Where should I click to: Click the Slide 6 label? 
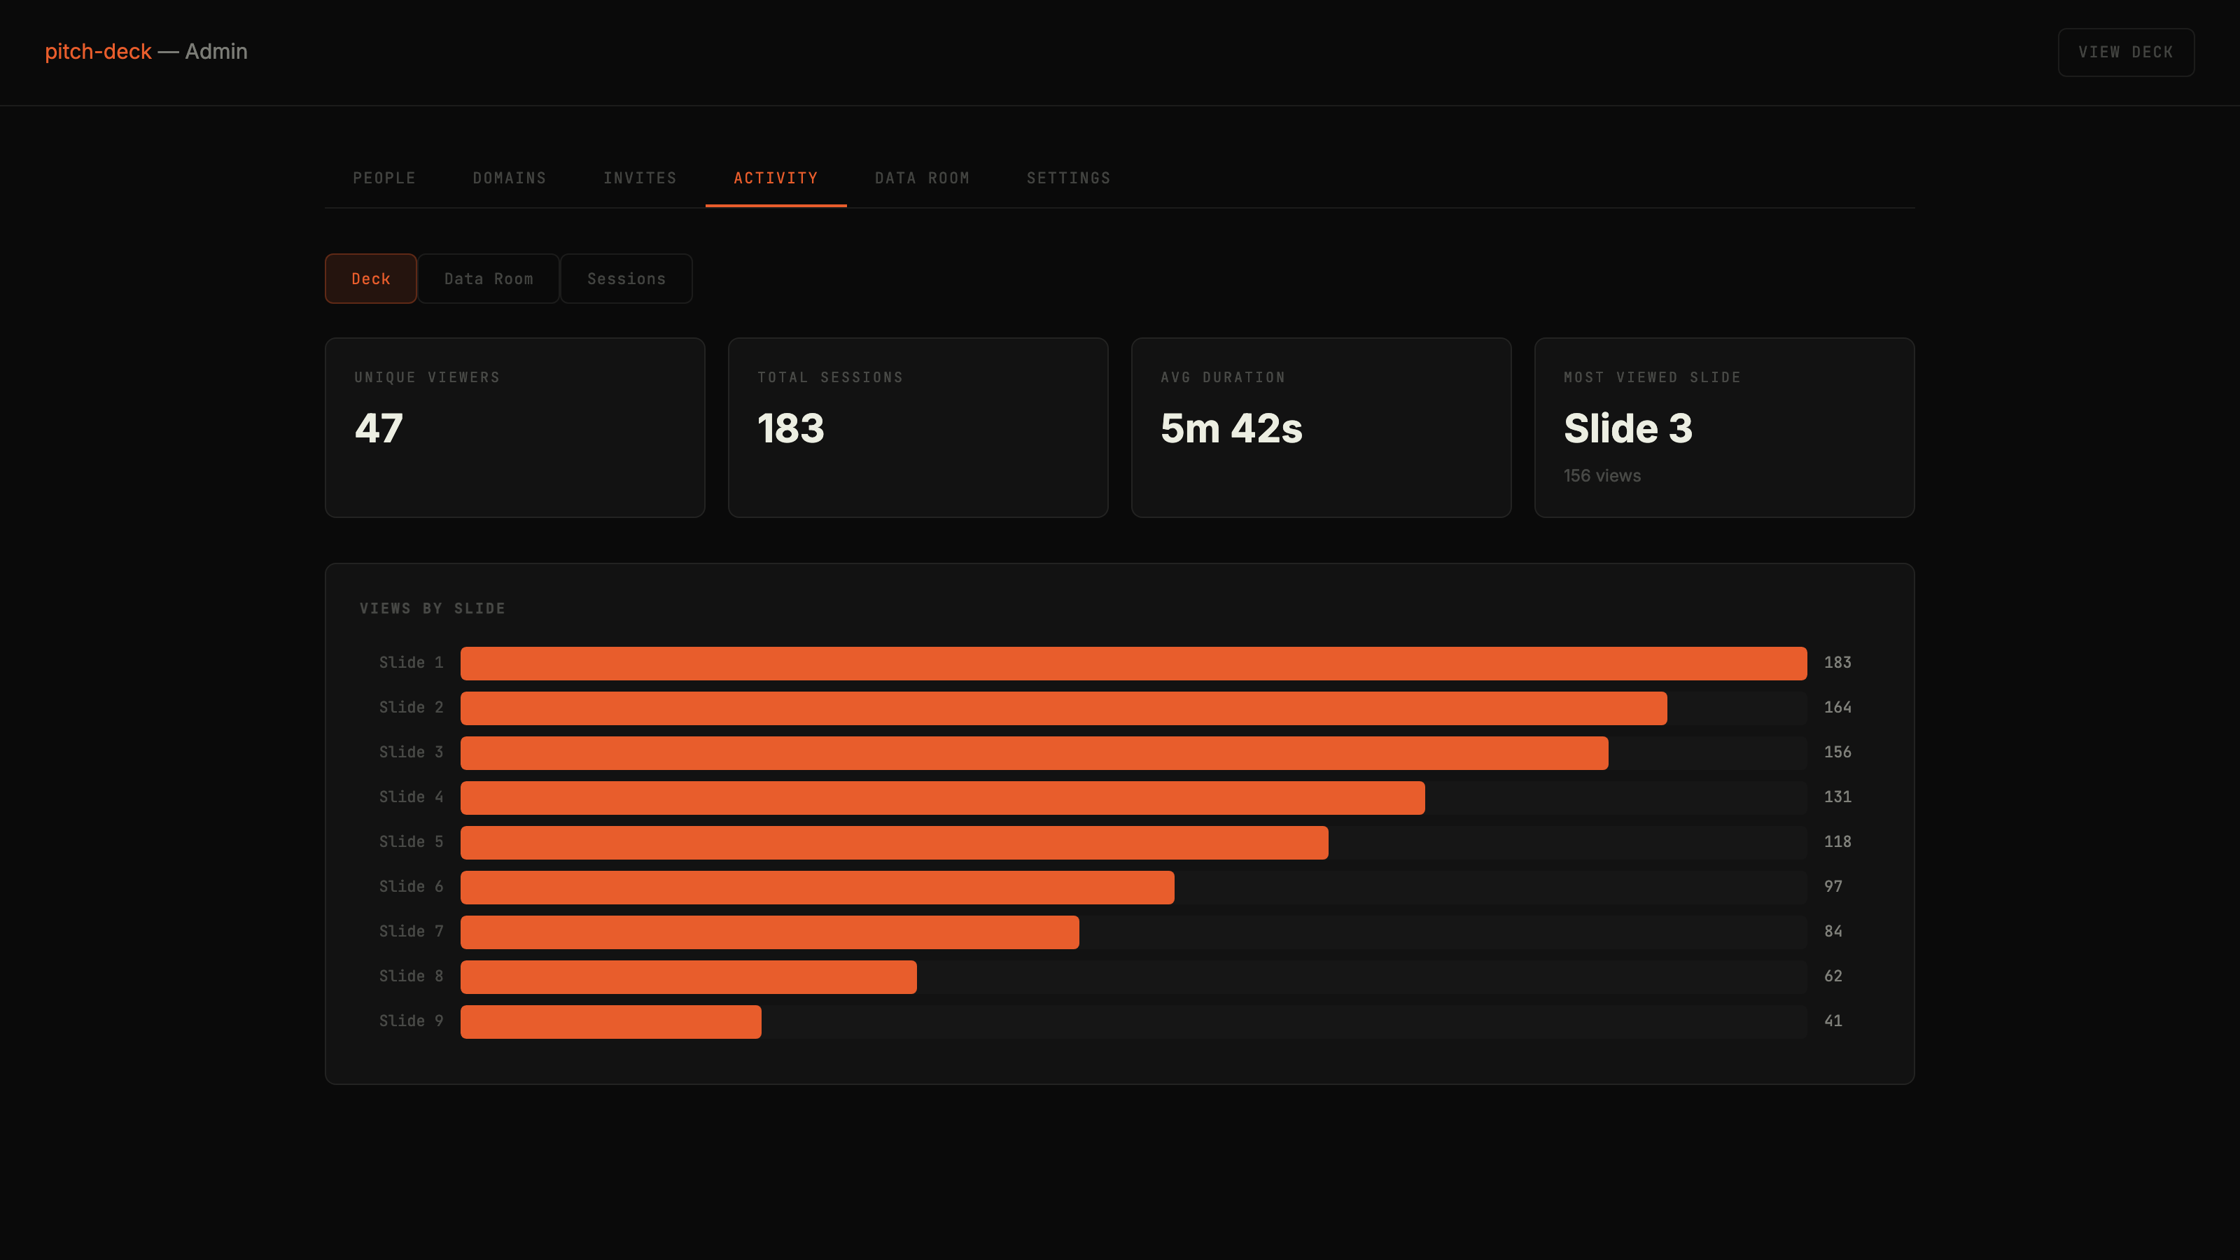[410, 886]
